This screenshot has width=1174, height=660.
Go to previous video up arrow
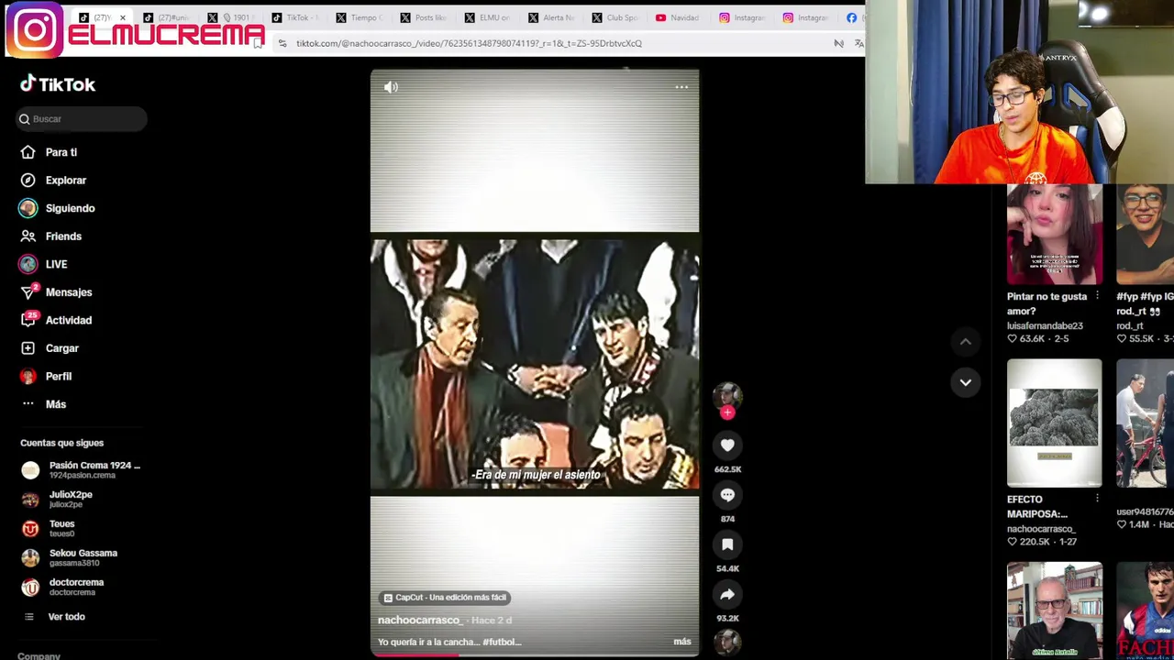965,341
